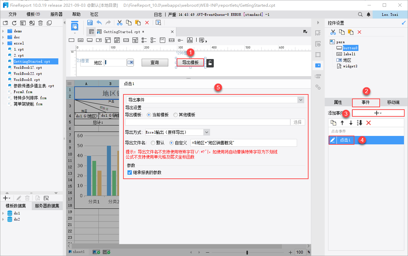
Task: Click the notification bell icon
Action: pyautogui.click(x=369, y=15)
